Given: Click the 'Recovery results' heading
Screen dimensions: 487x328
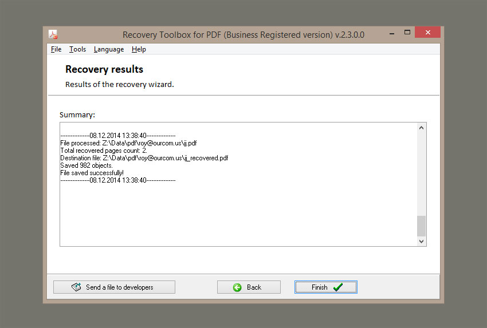Looking at the screenshot, I should pos(104,69).
